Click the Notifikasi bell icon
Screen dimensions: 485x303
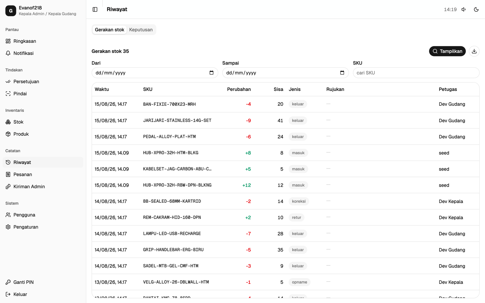tap(8, 53)
